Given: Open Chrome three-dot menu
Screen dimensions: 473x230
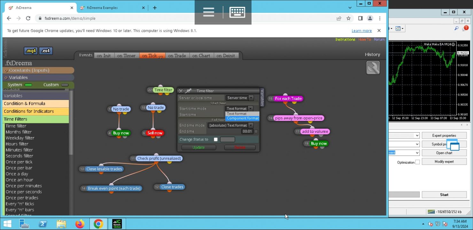Looking at the screenshot, I should pos(380,18).
